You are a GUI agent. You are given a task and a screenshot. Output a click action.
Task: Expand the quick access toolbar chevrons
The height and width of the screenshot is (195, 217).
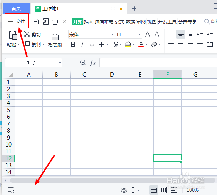point(65,22)
